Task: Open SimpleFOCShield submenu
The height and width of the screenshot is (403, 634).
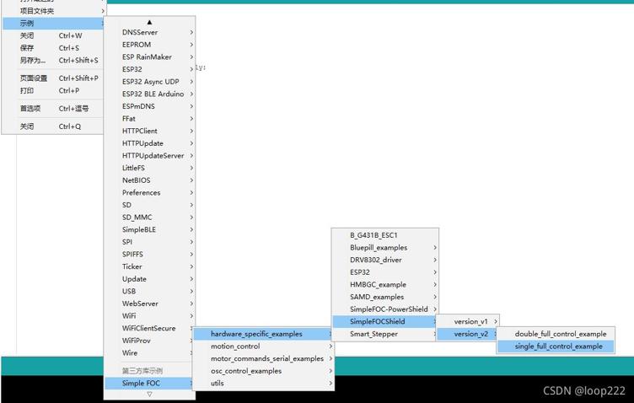Action: [385, 322]
